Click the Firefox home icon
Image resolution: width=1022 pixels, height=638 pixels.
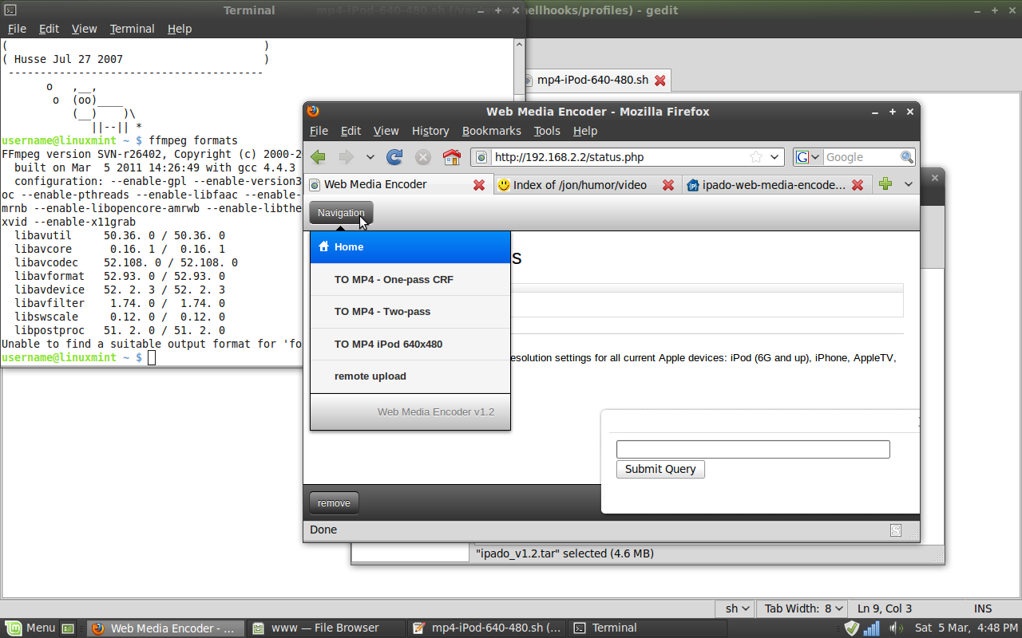(x=452, y=157)
